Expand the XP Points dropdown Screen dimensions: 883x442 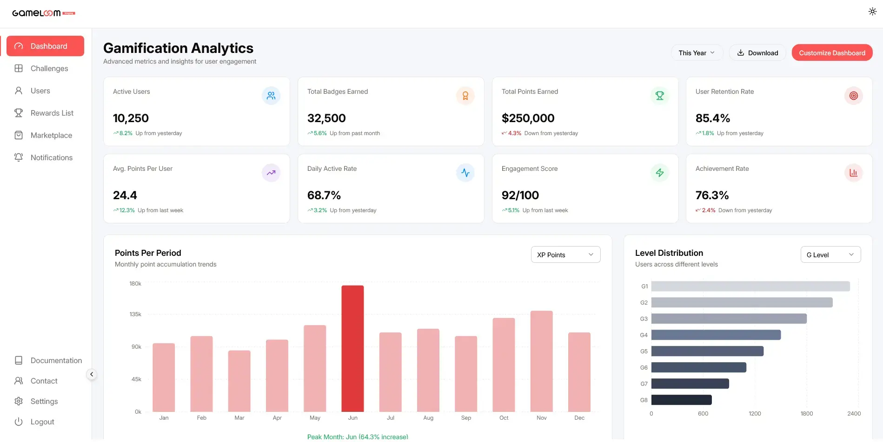(565, 254)
